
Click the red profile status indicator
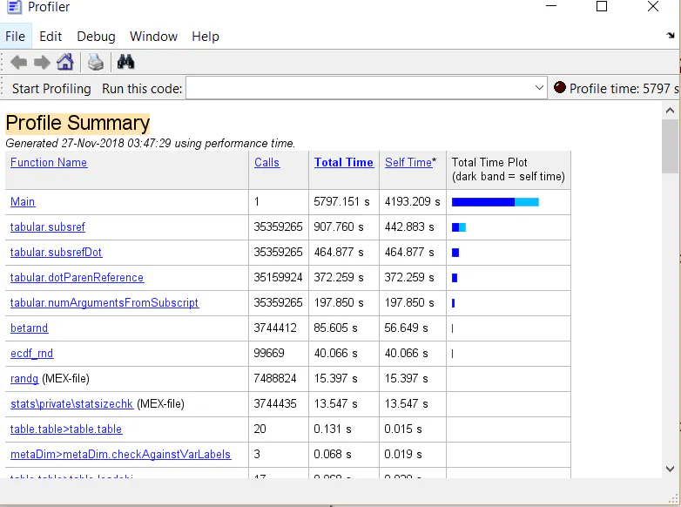[559, 88]
